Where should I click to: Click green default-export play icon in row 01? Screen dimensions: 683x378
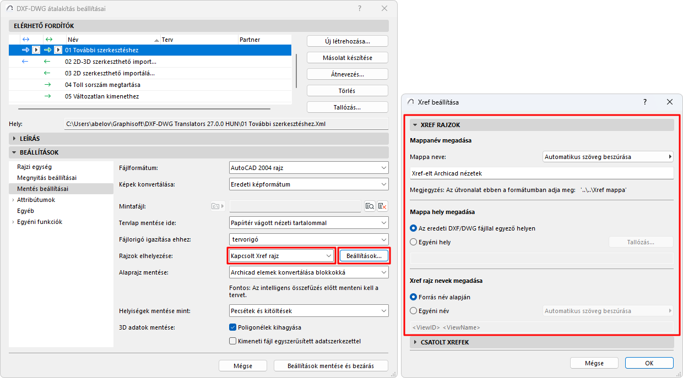click(x=58, y=50)
